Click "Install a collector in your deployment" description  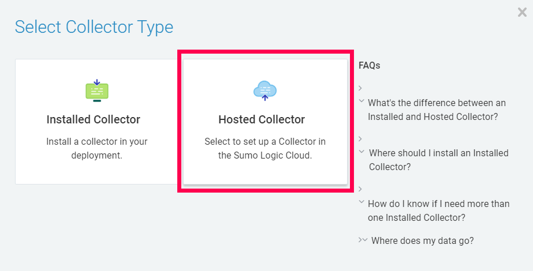click(96, 148)
